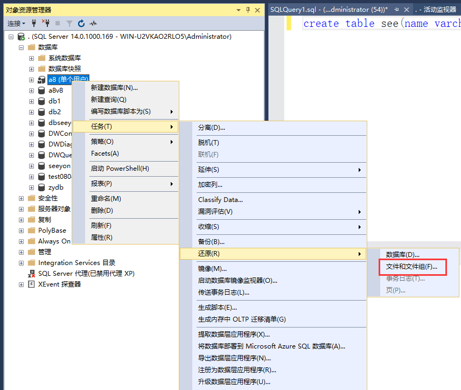Expand the 系统数据库 folder node
This screenshot has width=461, height=390.
point(32,58)
